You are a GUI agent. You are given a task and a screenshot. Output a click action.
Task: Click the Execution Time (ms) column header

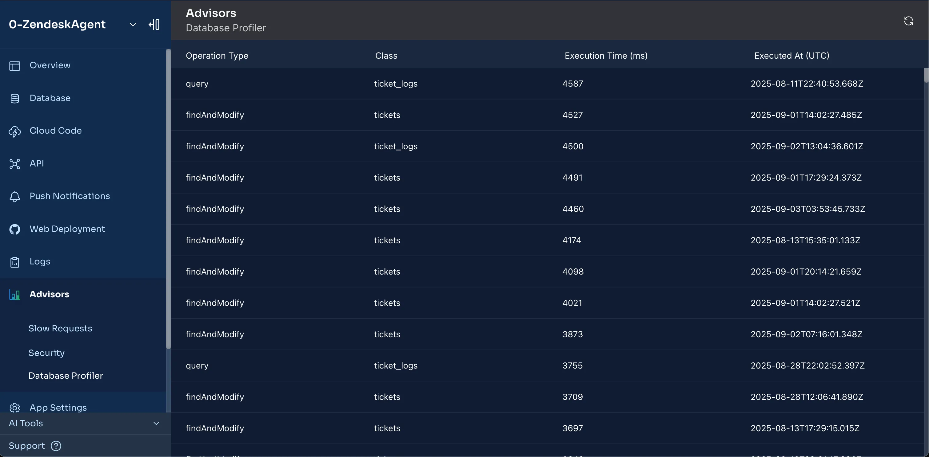tap(606, 56)
